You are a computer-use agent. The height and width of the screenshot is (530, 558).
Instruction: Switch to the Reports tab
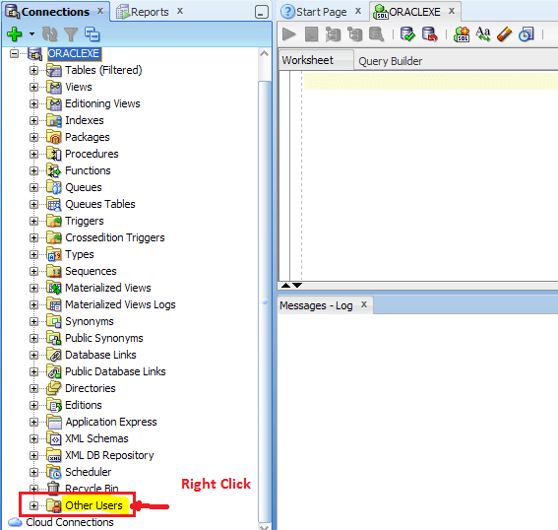point(150,12)
